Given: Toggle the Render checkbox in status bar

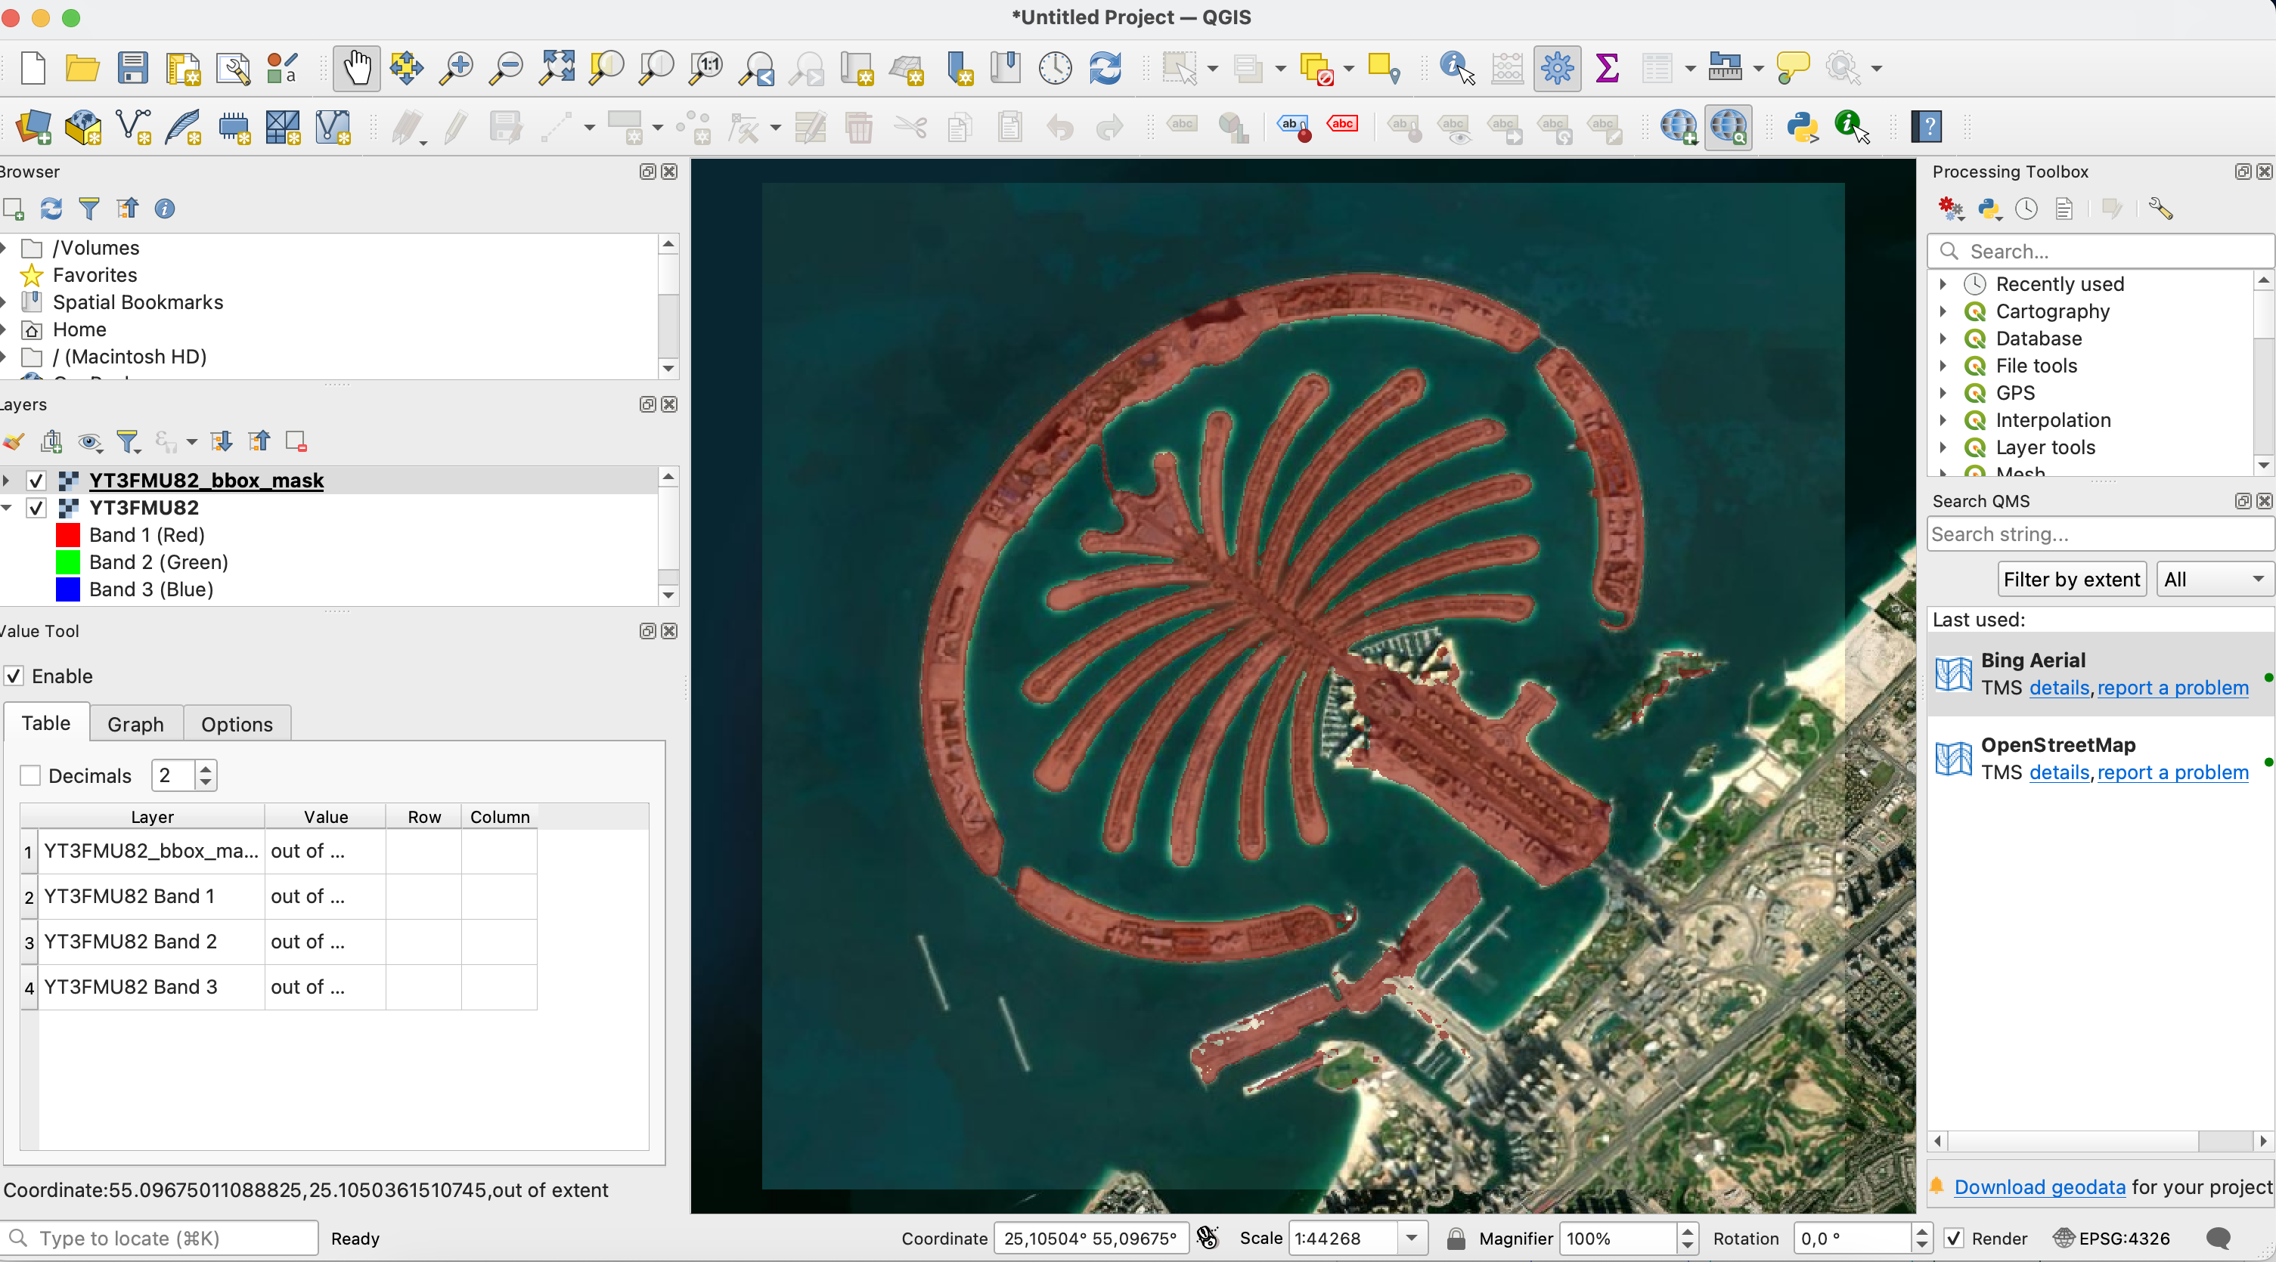Looking at the screenshot, I should [x=1954, y=1238].
